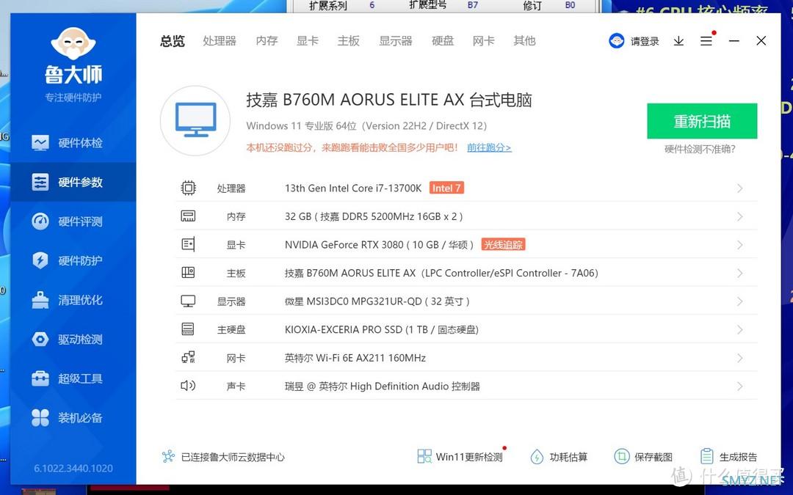Click the desktop computer picture

coord(195,120)
